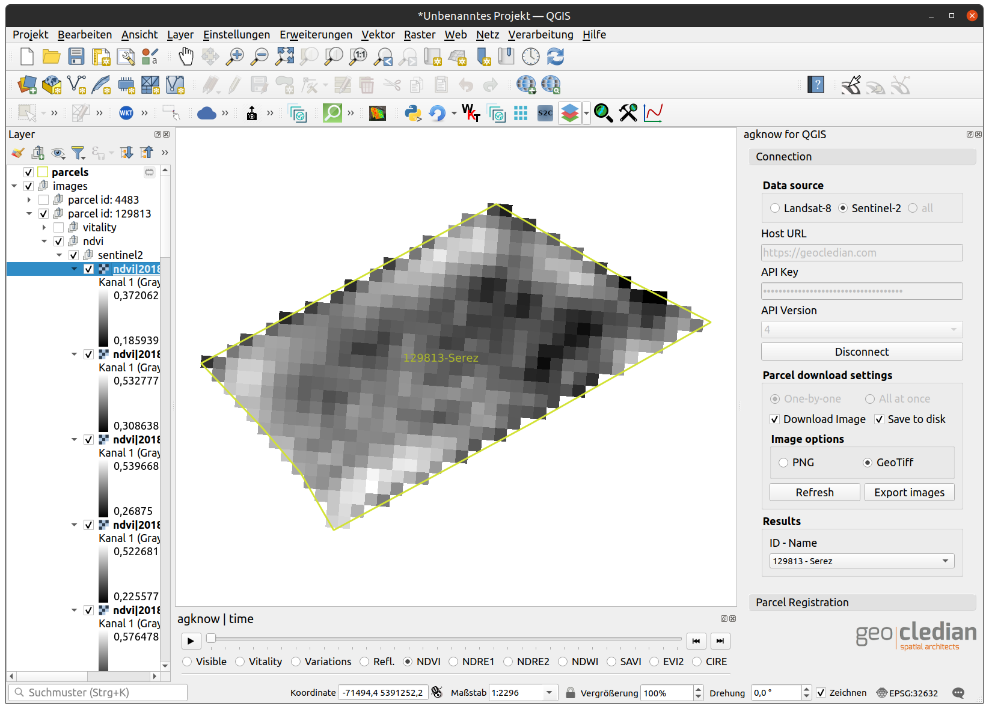Open the Verarbeitung menu

(x=540, y=35)
